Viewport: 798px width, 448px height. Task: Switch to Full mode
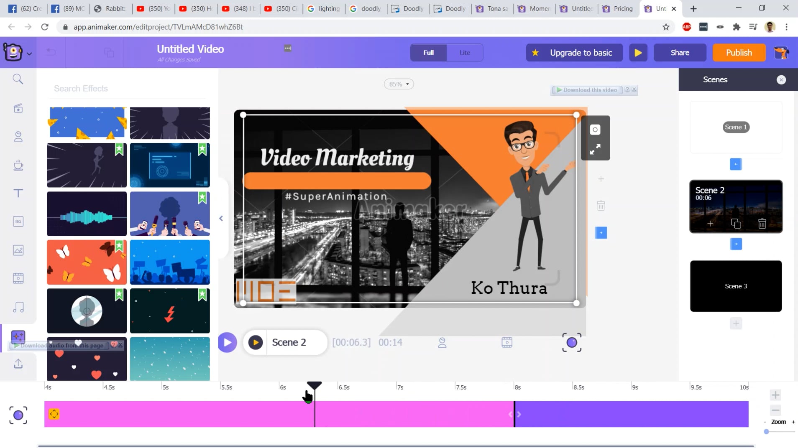tap(428, 53)
